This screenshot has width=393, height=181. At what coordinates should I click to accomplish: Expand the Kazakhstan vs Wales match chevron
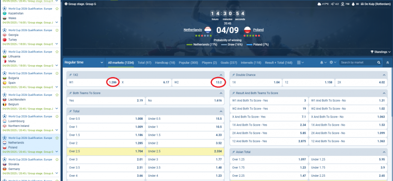tap(57, 23)
